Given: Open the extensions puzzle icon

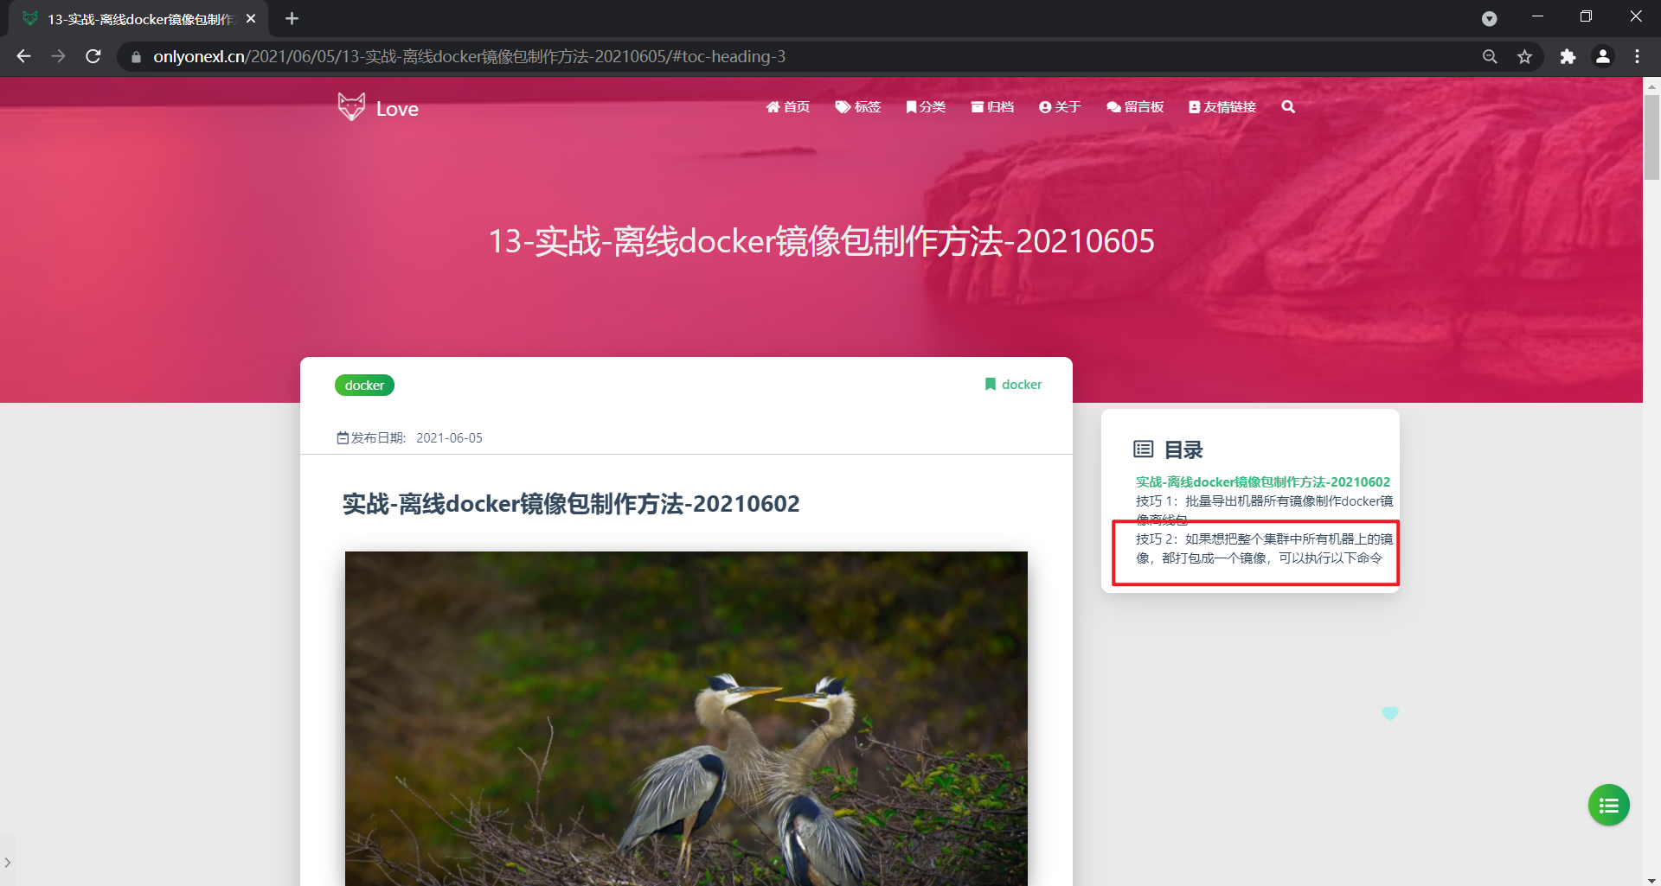Looking at the screenshot, I should (1568, 56).
